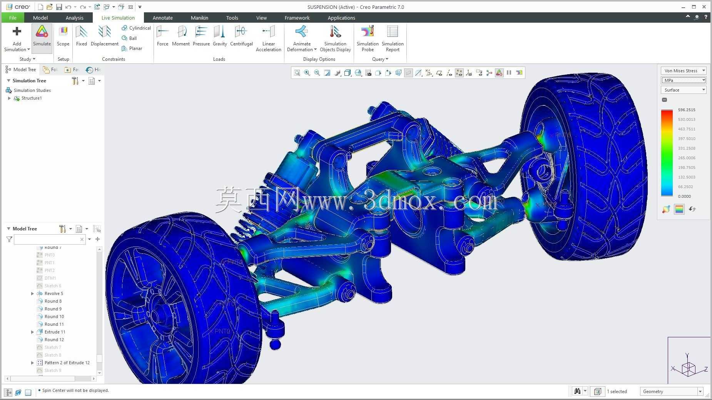Click the stress legend color bar
Image resolution: width=712 pixels, height=400 pixels.
pyautogui.click(x=667, y=153)
